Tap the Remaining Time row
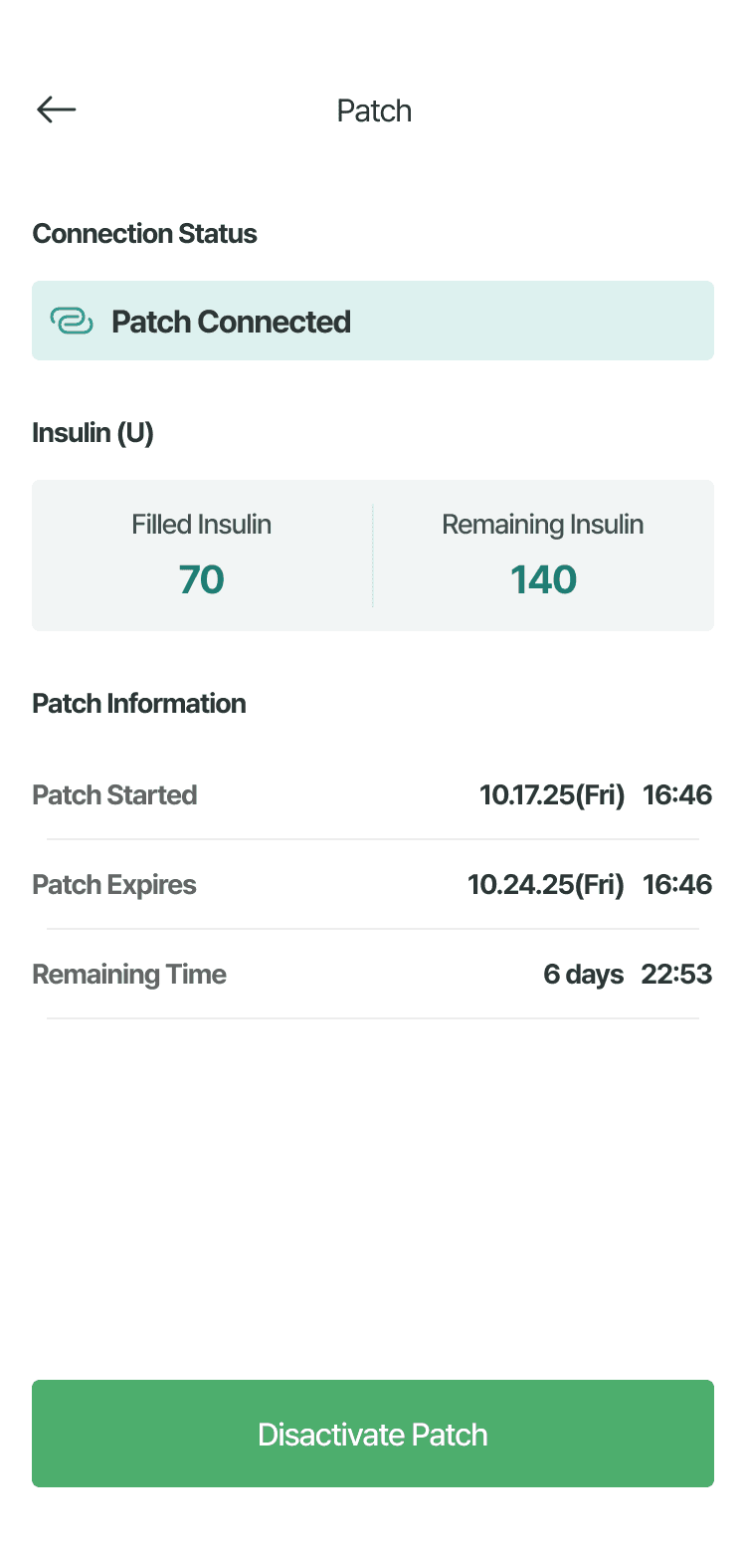Image resolution: width=746 pixels, height=1557 pixels. (x=373, y=974)
